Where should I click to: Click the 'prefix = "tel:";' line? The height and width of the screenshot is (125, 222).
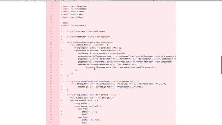click(89, 112)
